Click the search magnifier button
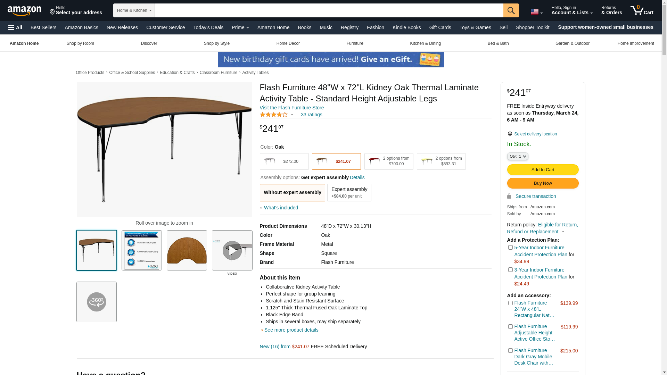 click(x=511, y=10)
